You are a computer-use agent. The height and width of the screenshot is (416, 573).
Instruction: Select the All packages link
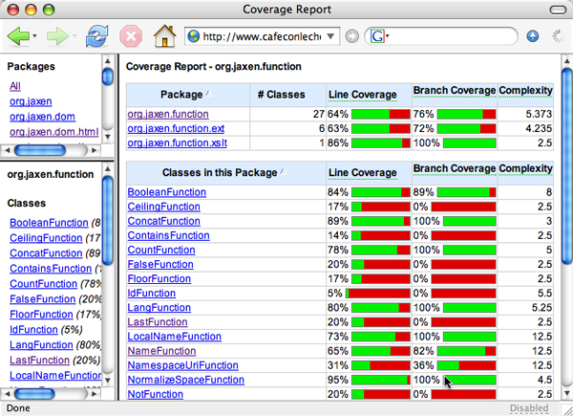coord(15,86)
